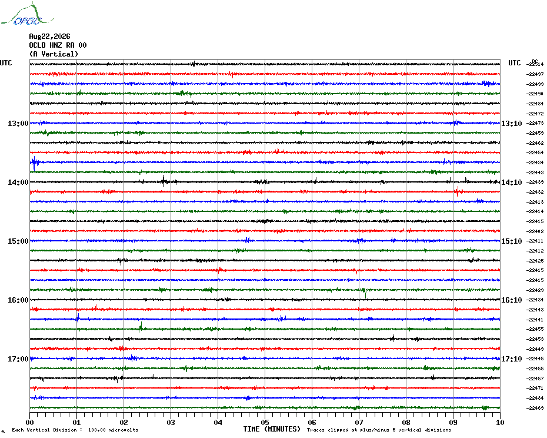Click the DC offset value -22453
The width and height of the screenshot is (547, 438).
point(535,340)
